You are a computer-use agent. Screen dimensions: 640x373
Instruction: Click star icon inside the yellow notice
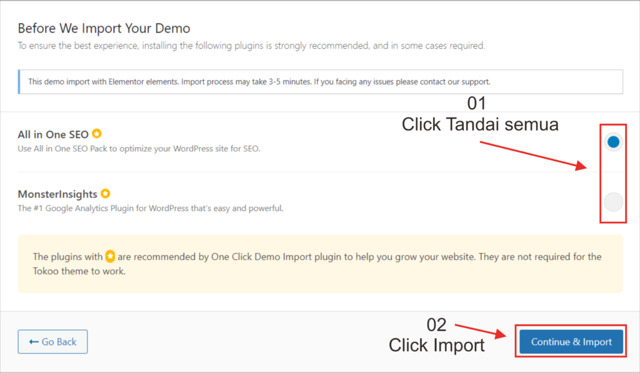(110, 257)
